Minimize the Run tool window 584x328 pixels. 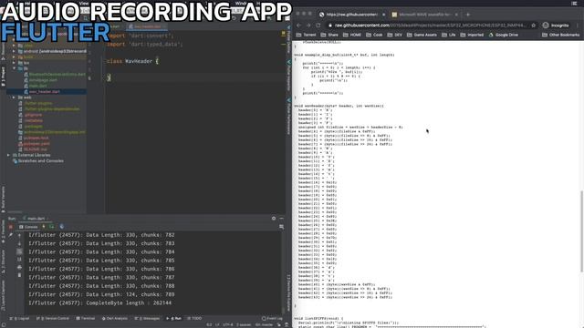pyautogui.click(x=282, y=219)
